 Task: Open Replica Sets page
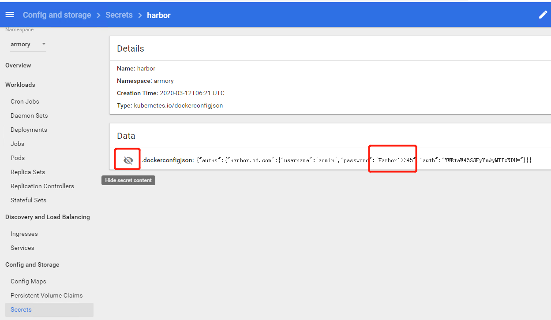pos(28,172)
